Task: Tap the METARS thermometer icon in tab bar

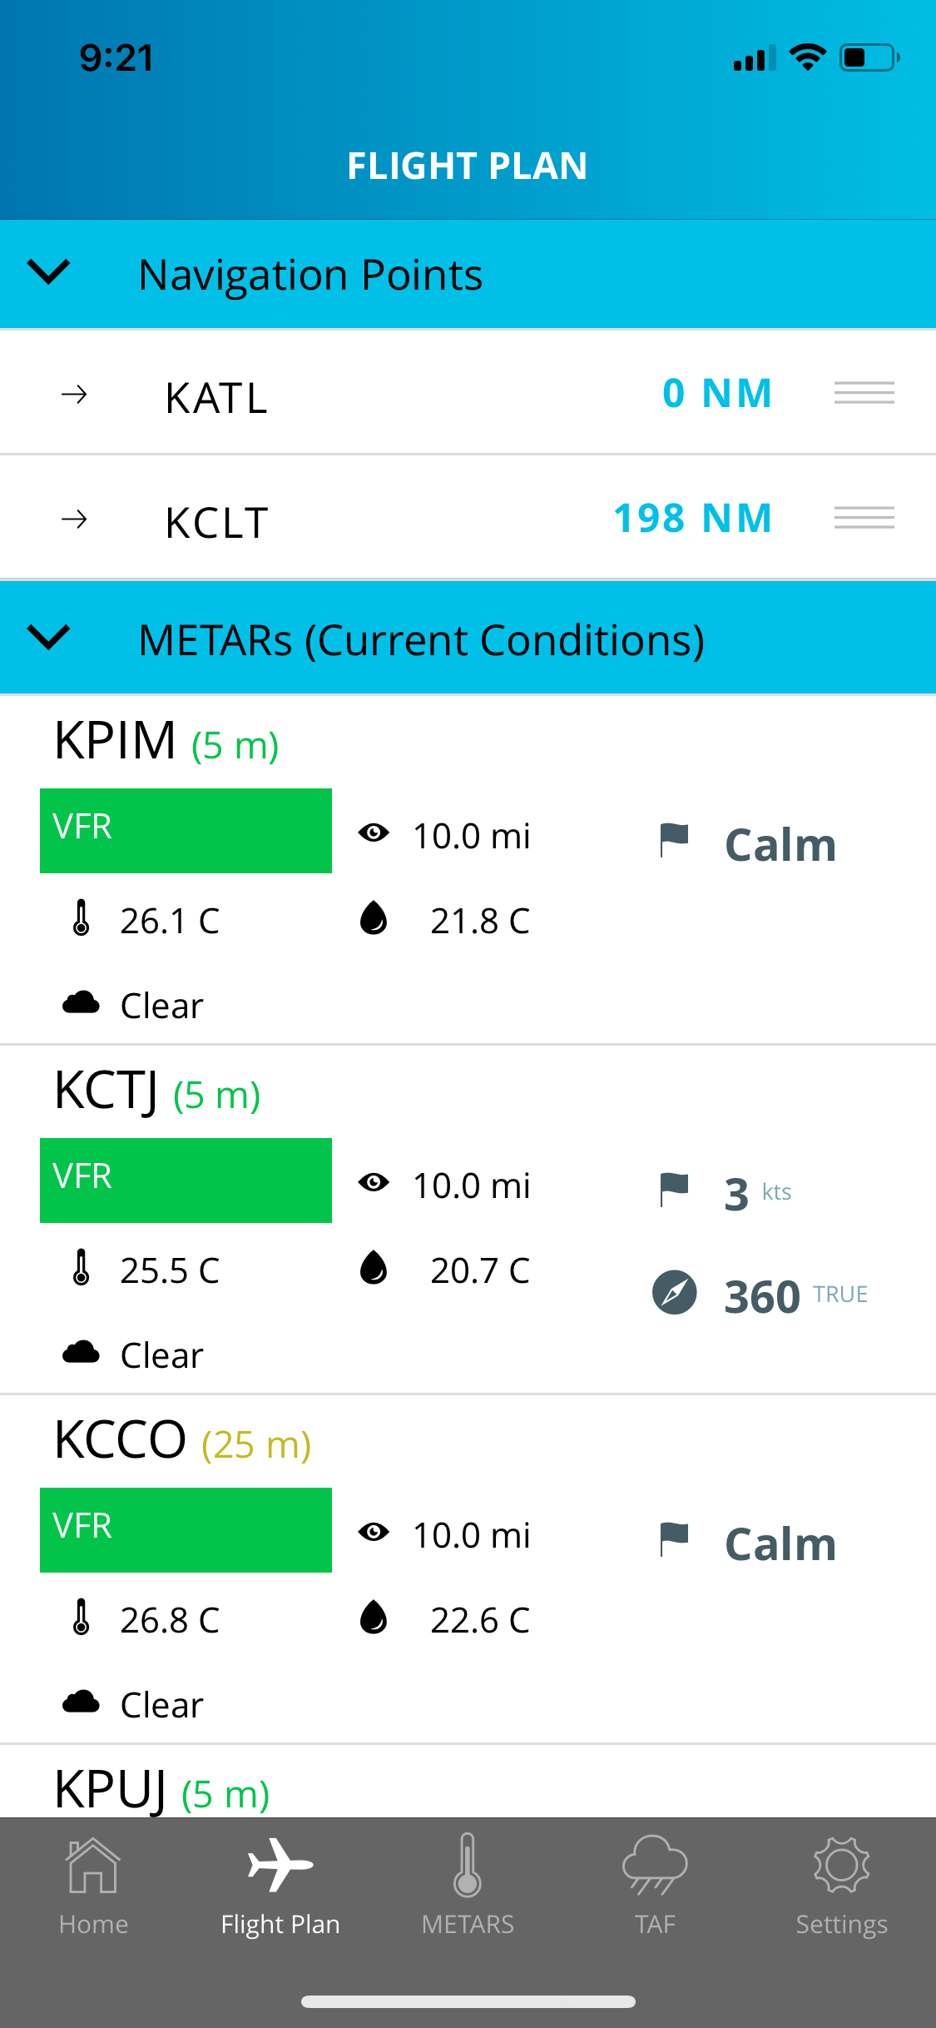Action: (x=468, y=1864)
